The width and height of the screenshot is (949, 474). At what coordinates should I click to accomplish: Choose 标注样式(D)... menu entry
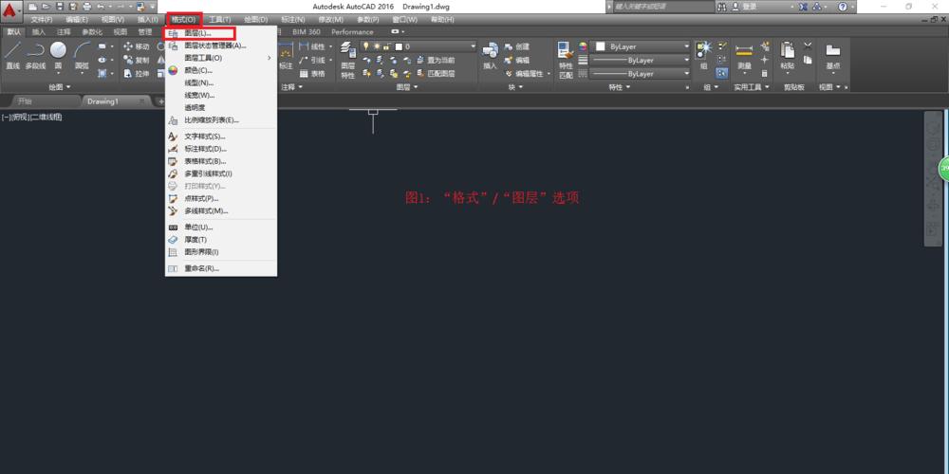[x=221, y=149]
